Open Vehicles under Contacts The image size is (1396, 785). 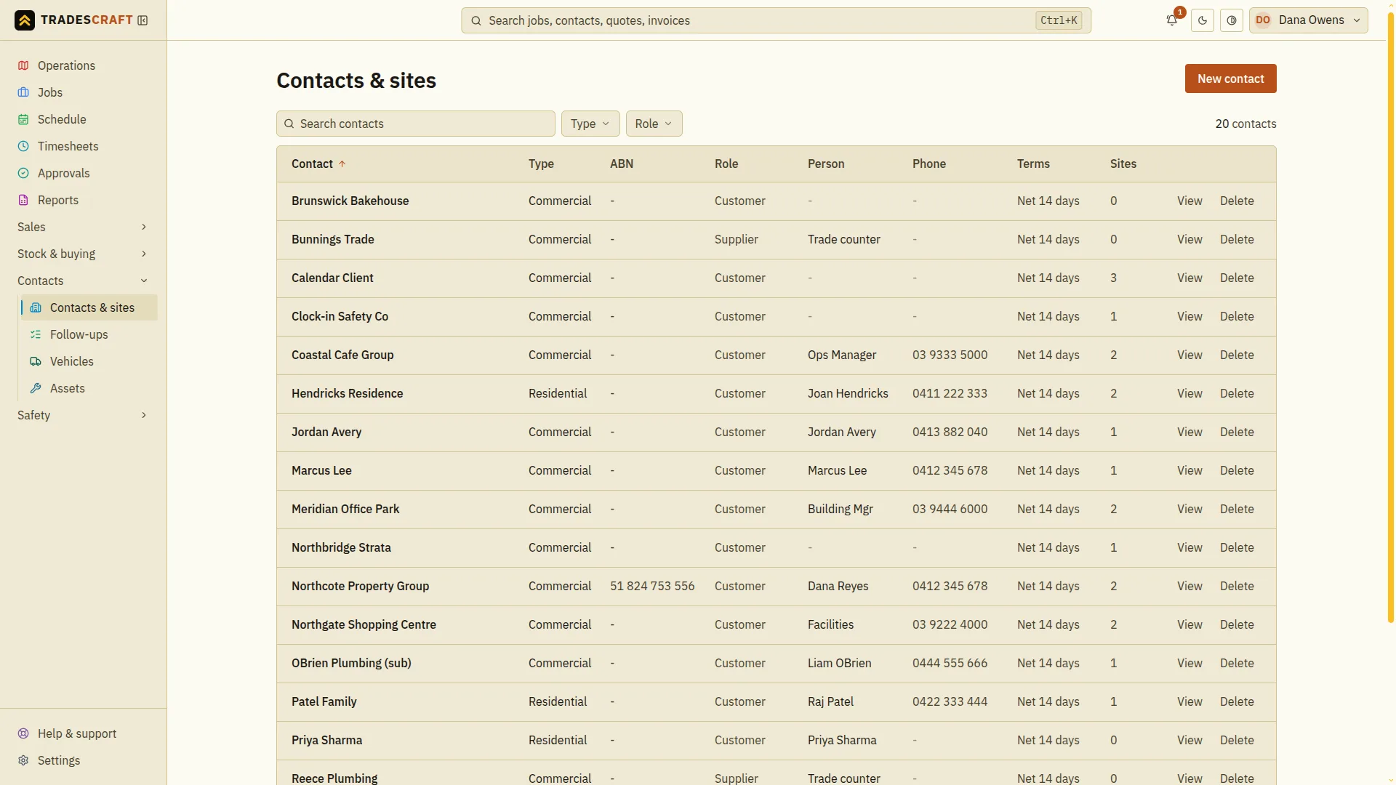coord(89,361)
